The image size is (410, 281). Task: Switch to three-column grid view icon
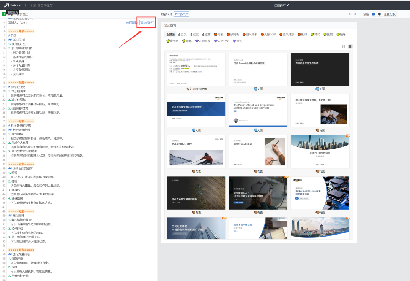click(350, 46)
